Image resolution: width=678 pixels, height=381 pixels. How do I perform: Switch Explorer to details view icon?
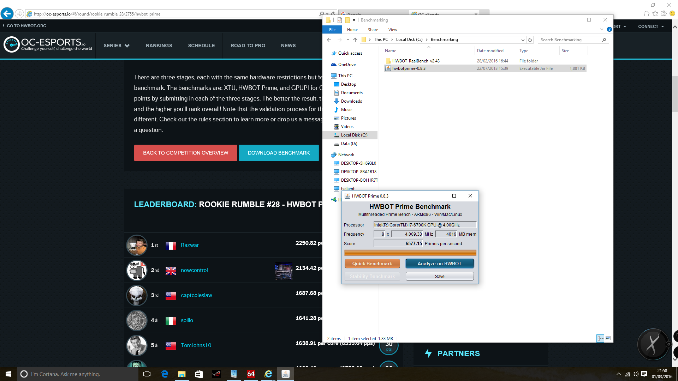coord(600,338)
